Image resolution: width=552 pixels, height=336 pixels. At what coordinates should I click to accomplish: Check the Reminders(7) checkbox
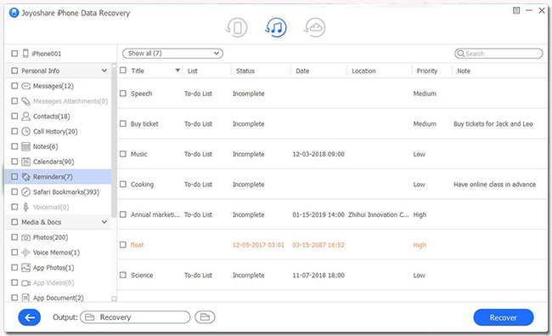click(x=14, y=177)
